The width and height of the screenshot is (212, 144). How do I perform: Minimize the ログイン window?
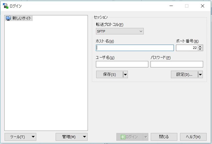point(171,6)
